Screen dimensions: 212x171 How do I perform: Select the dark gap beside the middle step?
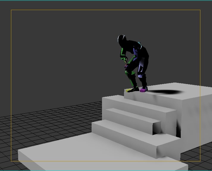click(x=157, y=128)
